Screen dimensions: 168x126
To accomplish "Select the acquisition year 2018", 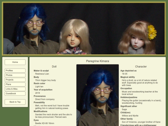I will click(38, 93).
